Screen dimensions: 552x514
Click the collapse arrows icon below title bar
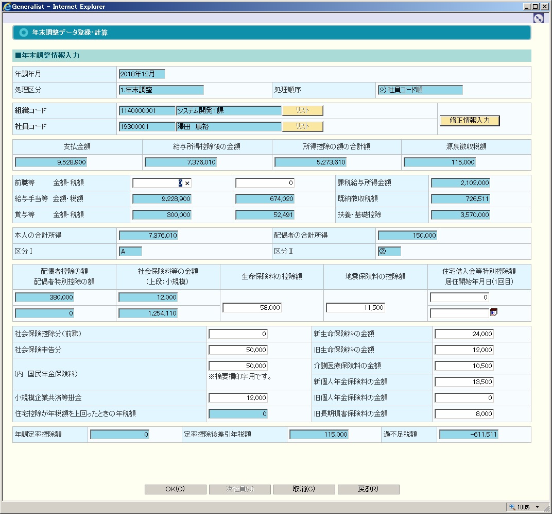(539, 19)
